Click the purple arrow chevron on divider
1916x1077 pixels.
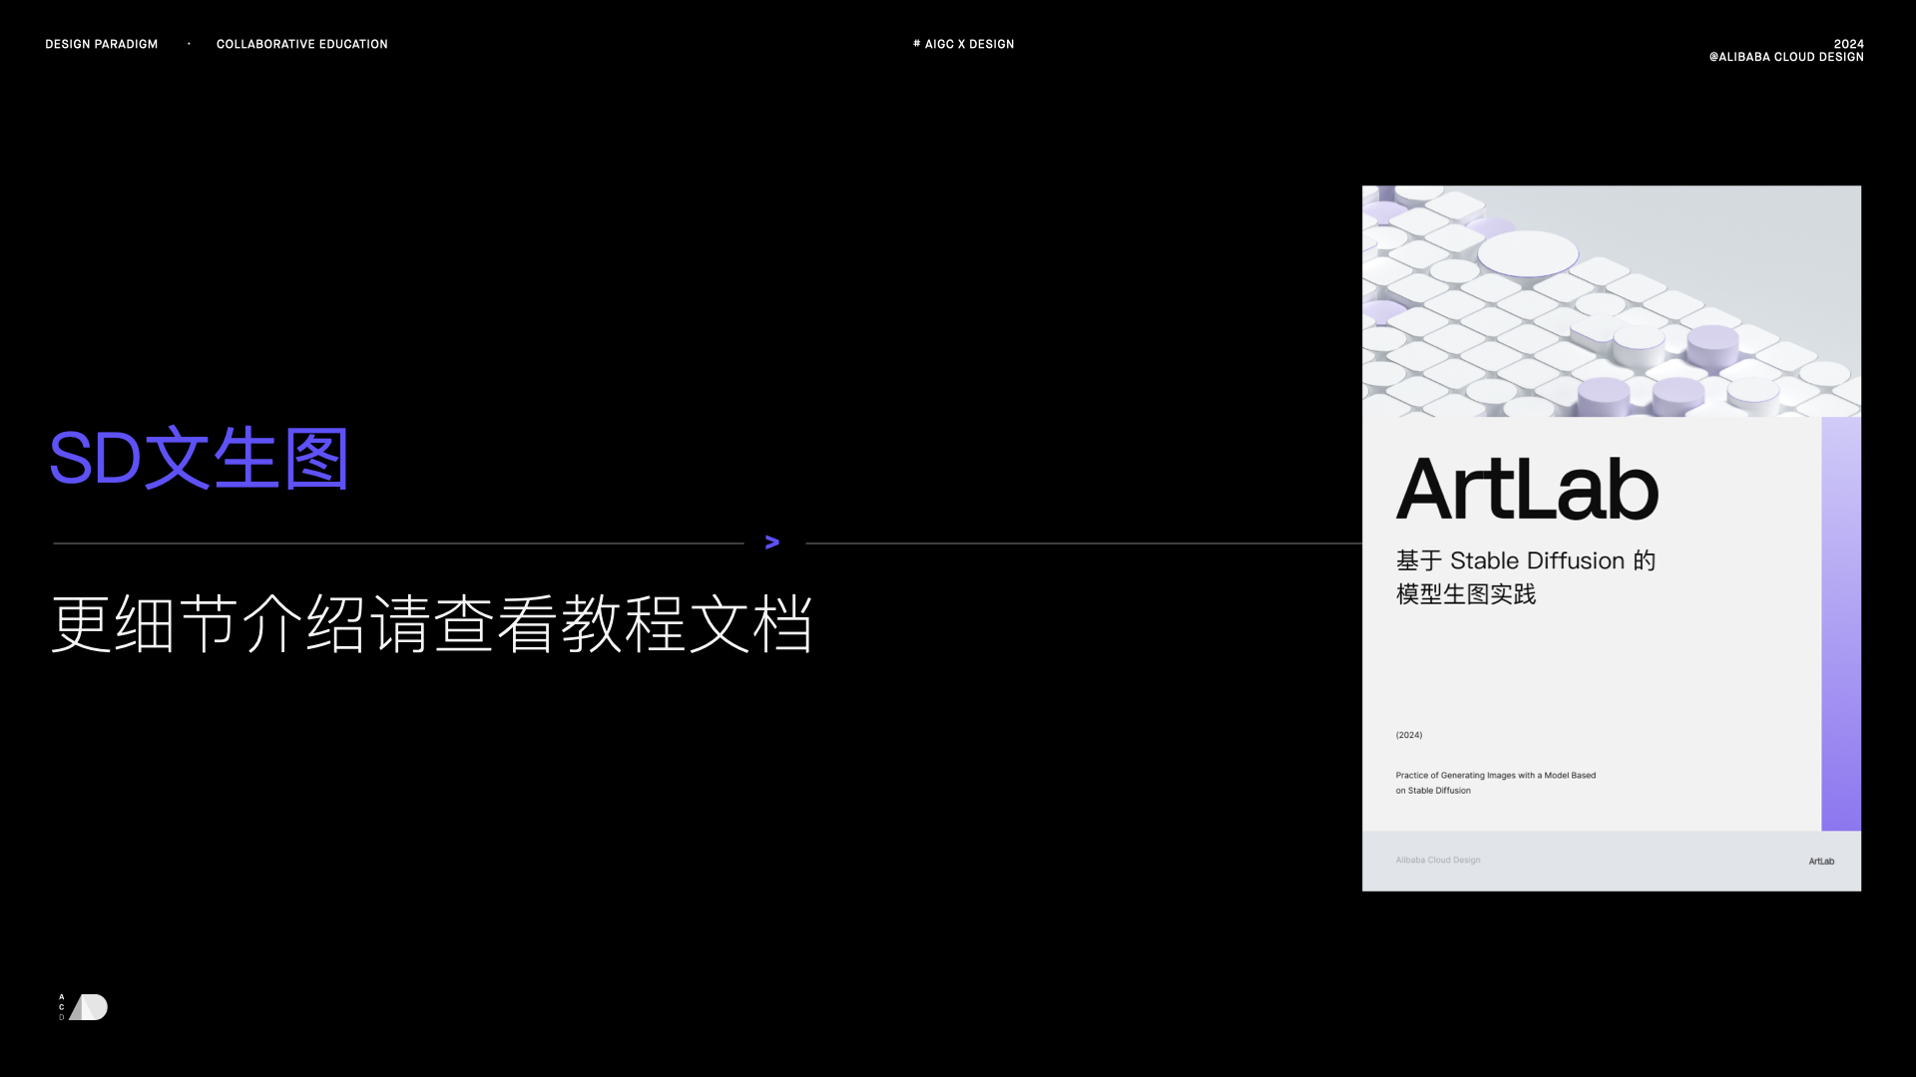[x=772, y=542]
